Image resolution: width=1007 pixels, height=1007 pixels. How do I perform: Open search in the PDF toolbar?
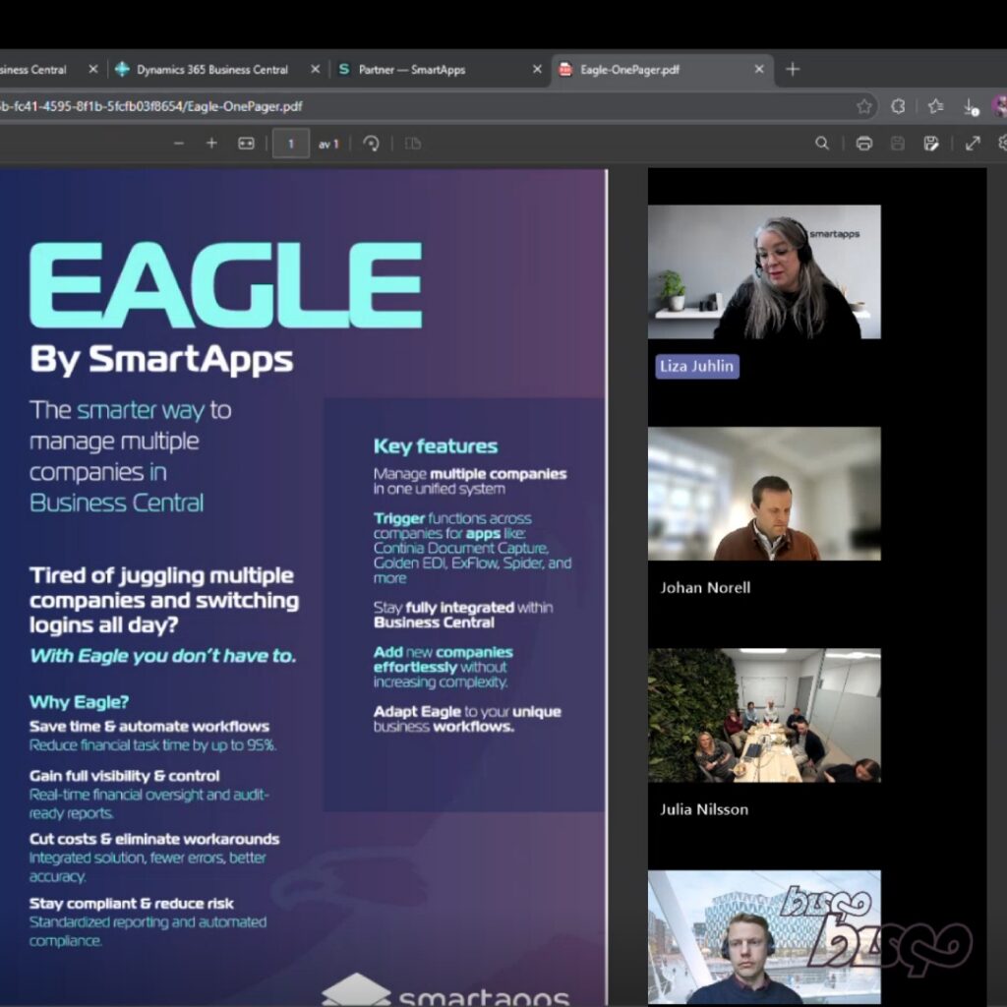[821, 144]
